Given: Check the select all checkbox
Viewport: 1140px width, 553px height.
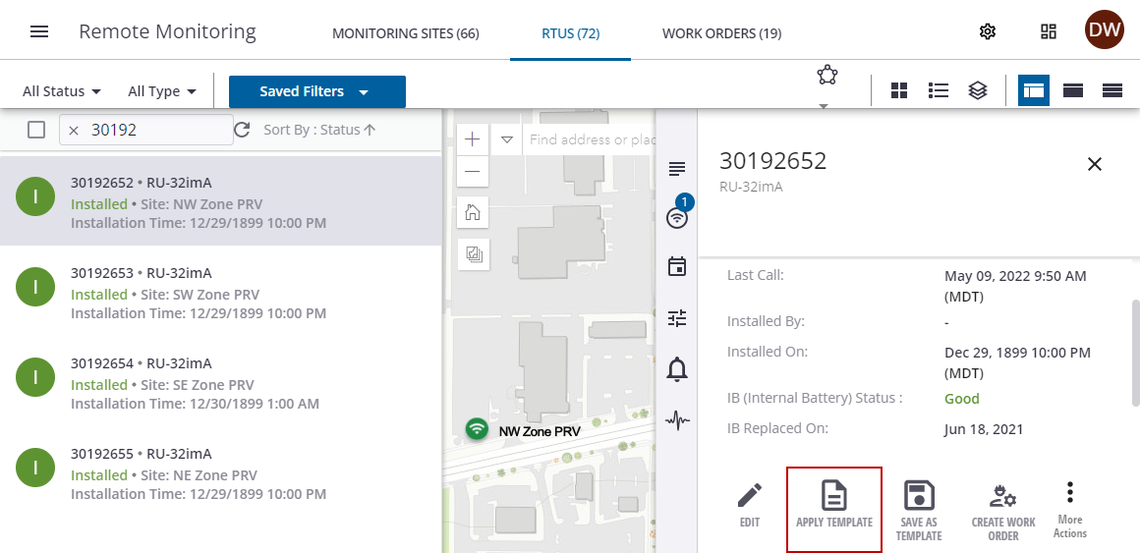Looking at the screenshot, I should coord(36,130).
